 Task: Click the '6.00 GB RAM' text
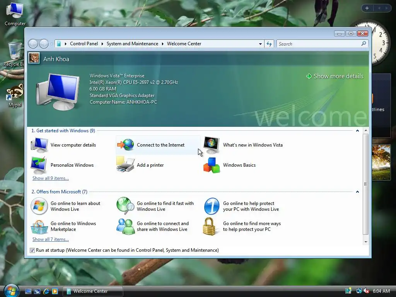coord(103,89)
